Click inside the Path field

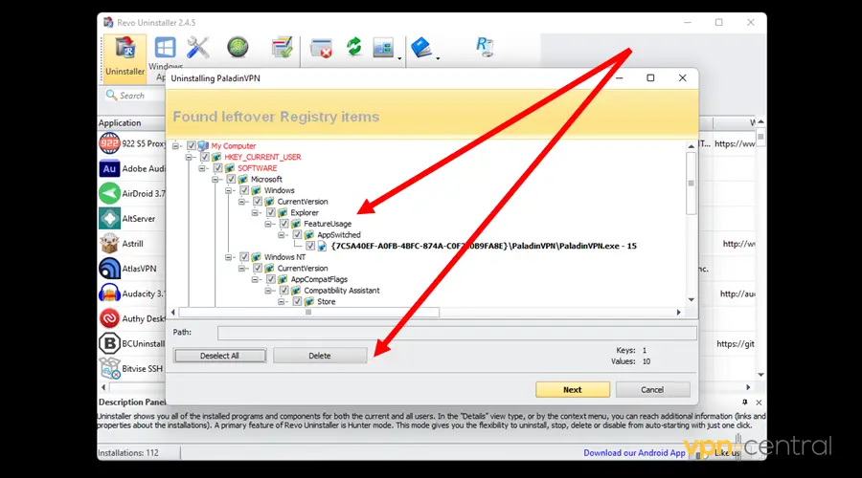click(457, 333)
